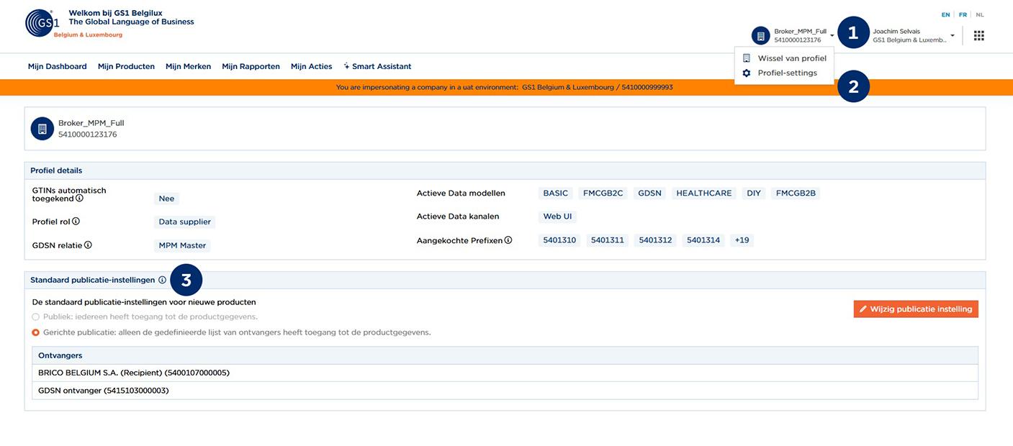Screen dimensions: 1013x446
Task: Select the BRICO BELGIUM S.A. recipient row
Action: click(x=505, y=373)
